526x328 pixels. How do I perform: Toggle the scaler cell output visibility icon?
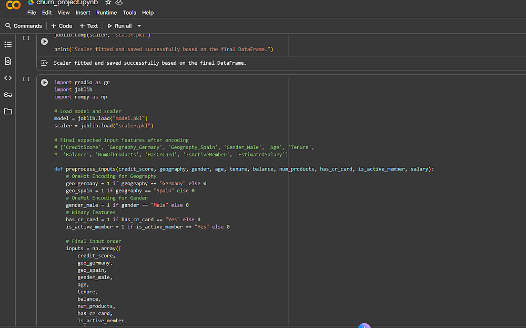point(44,63)
